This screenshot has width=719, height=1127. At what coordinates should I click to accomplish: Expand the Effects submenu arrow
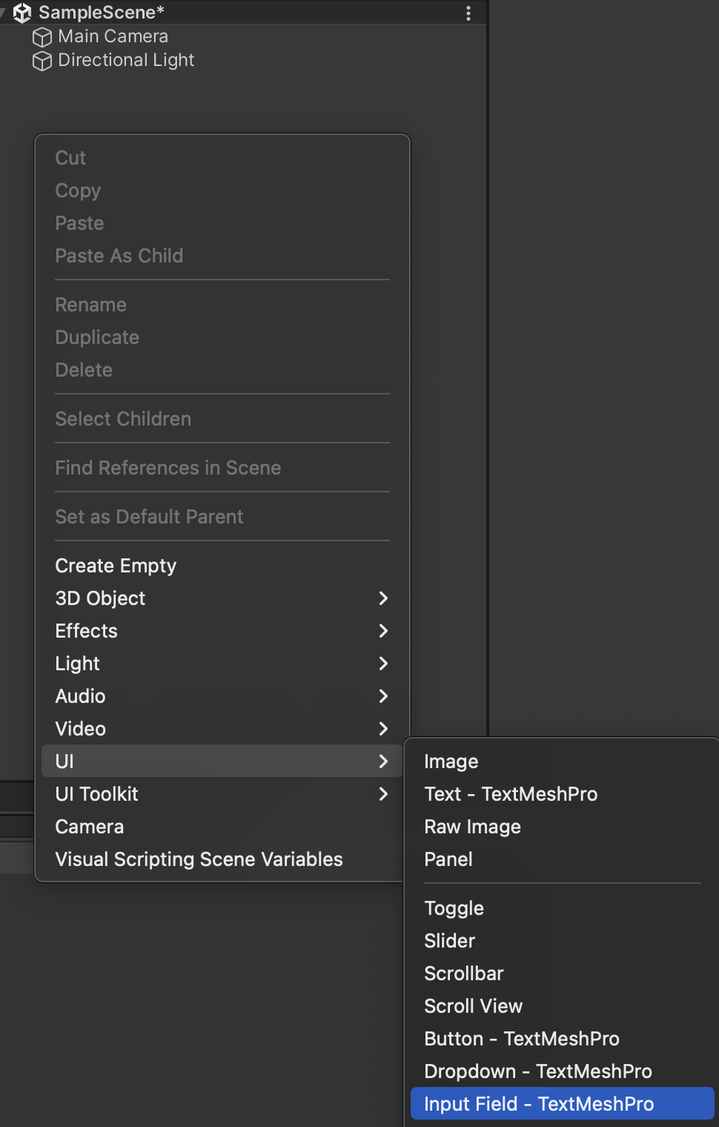(383, 631)
